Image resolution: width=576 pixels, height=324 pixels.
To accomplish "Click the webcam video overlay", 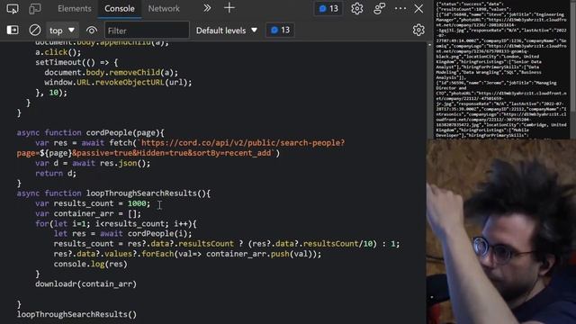I will click(x=501, y=231).
